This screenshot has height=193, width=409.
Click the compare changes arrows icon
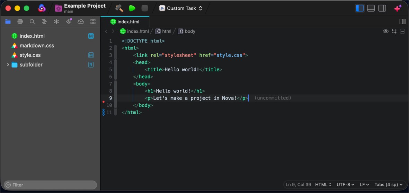394,32
